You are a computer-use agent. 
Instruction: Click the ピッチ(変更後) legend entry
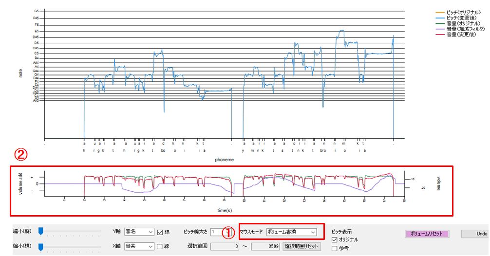[455, 17]
